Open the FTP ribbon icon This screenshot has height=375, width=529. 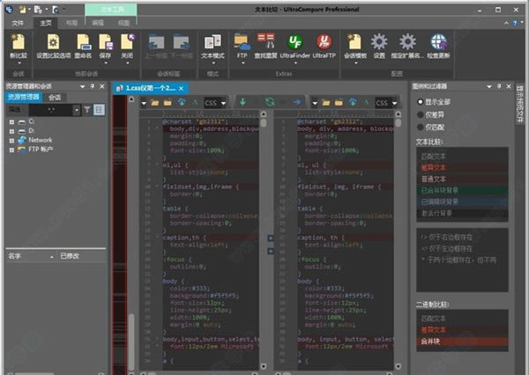(242, 41)
